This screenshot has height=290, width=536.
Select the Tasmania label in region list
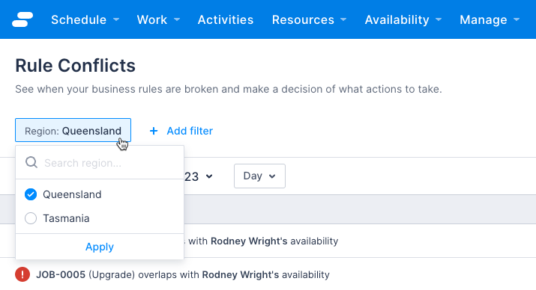[x=66, y=218]
